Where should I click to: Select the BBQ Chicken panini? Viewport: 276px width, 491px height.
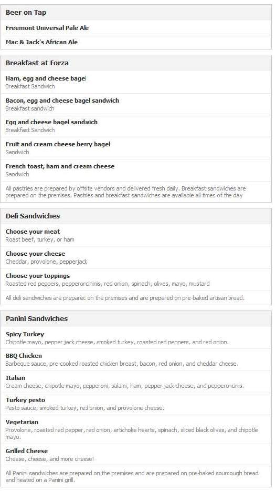(136, 360)
